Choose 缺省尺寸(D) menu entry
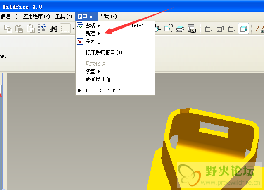The width and height of the screenshot is (264, 190). pos(115,79)
